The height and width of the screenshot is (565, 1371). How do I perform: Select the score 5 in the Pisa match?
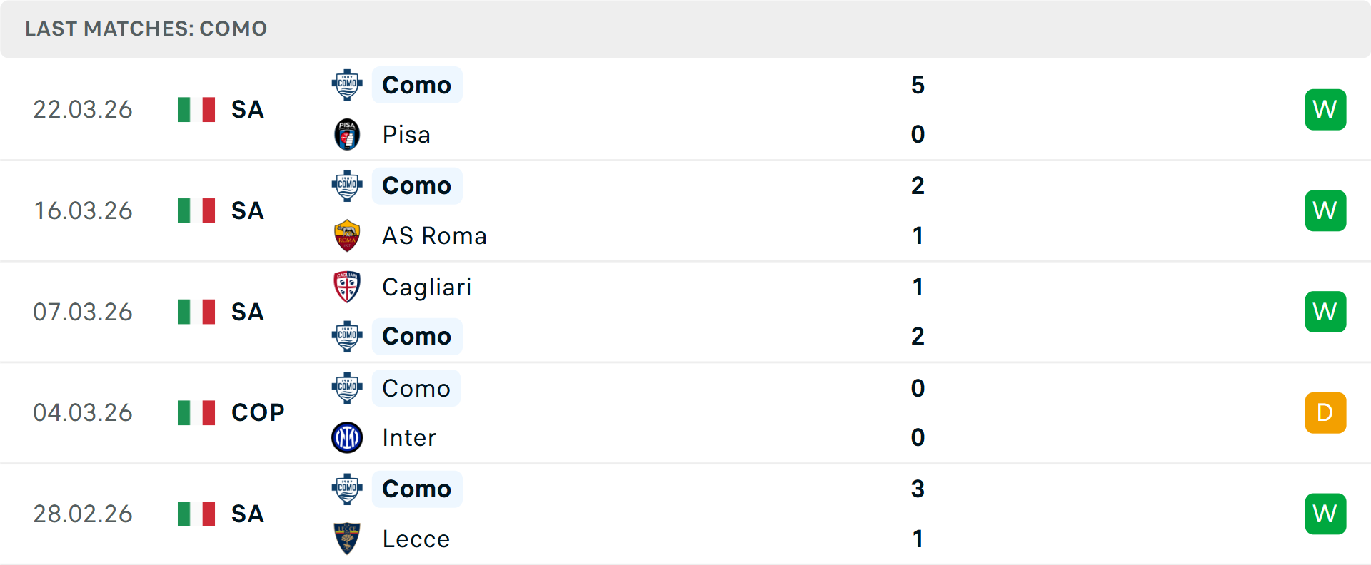919,84
